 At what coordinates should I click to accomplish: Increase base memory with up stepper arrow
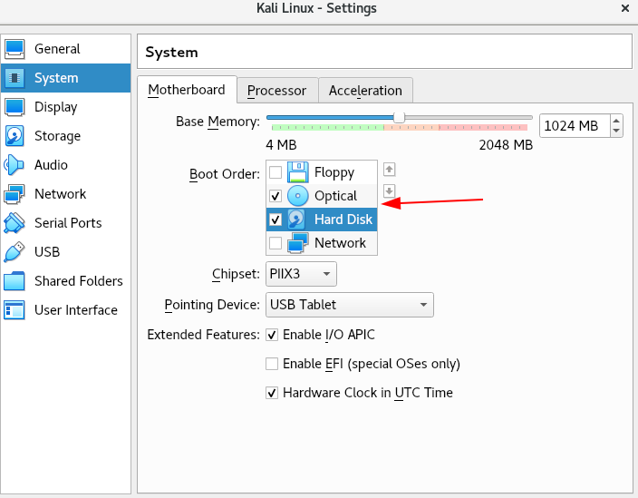616,121
